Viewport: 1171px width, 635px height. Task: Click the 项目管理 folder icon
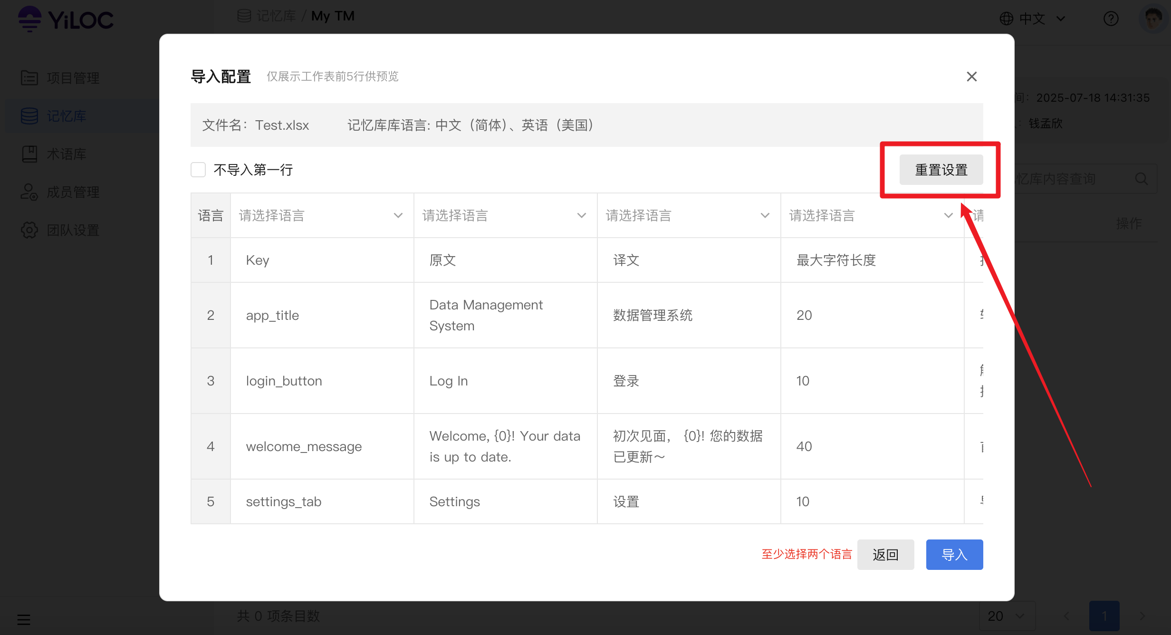29,77
